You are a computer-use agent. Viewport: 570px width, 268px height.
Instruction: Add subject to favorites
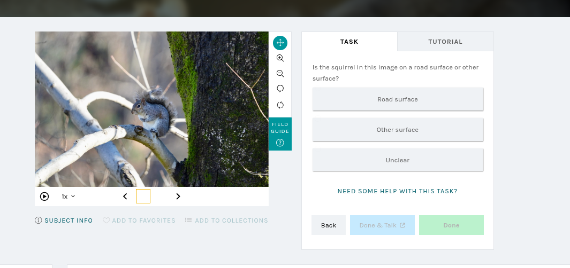coord(139,220)
